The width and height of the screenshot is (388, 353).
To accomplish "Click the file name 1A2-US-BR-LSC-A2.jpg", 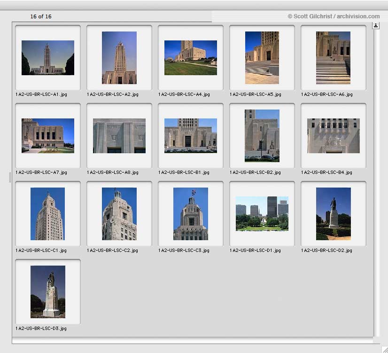I will pos(113,94).
